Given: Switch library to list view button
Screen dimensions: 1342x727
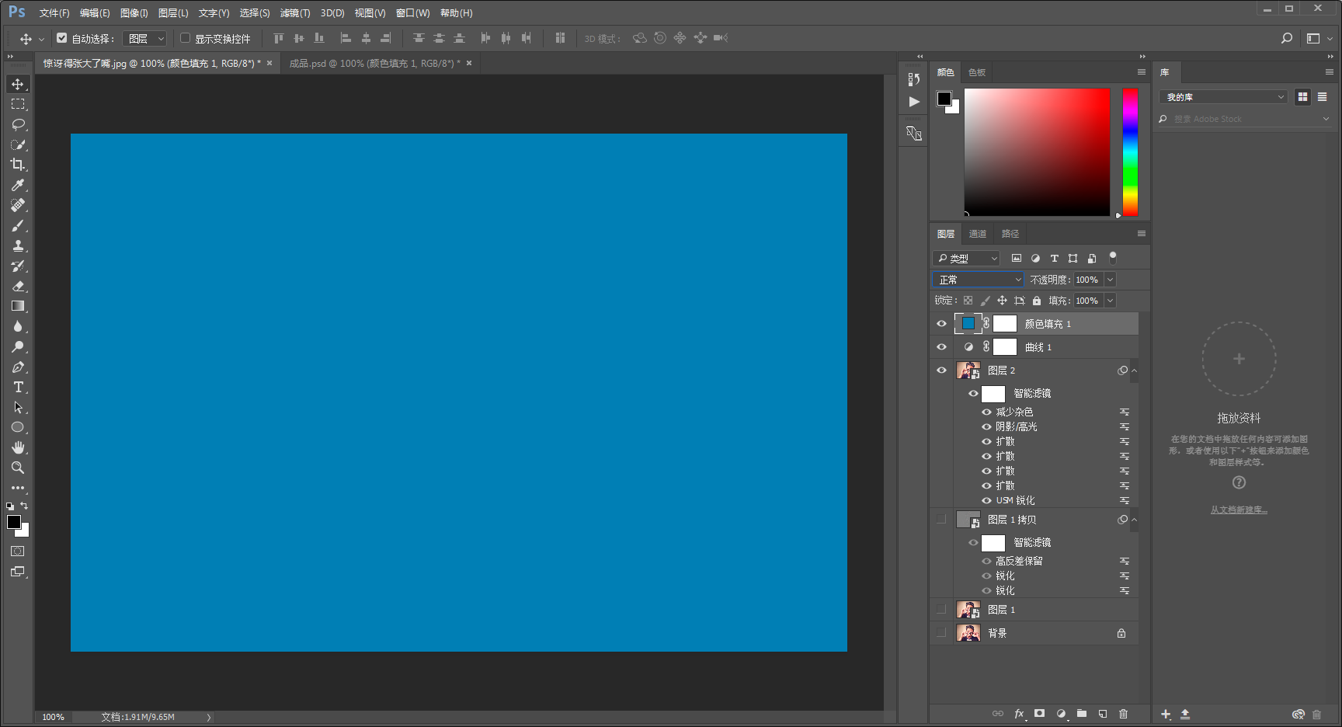Looking at the screenshot, I should pyautogui.click(x=1323, y=97).
